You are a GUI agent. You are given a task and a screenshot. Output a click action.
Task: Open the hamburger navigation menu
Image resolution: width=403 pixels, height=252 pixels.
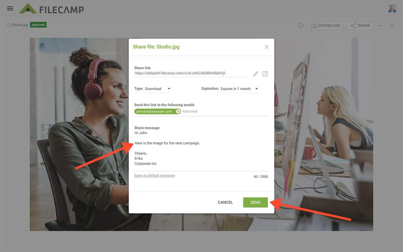(x=10, y=8)
